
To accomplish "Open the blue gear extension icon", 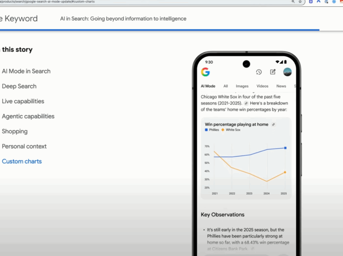I will [311, 2].
